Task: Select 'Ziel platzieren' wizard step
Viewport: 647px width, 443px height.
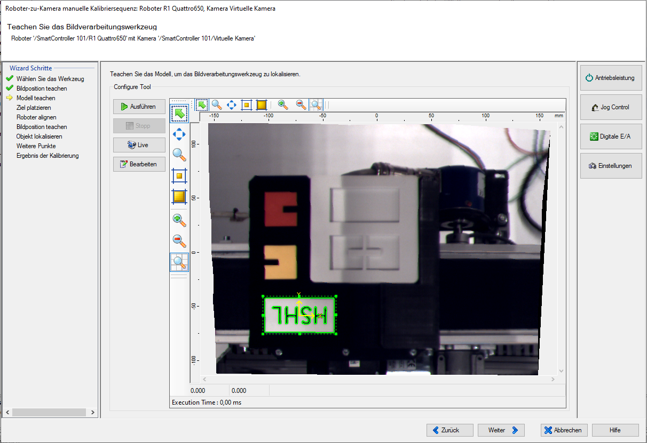Action: pos(34,108)
